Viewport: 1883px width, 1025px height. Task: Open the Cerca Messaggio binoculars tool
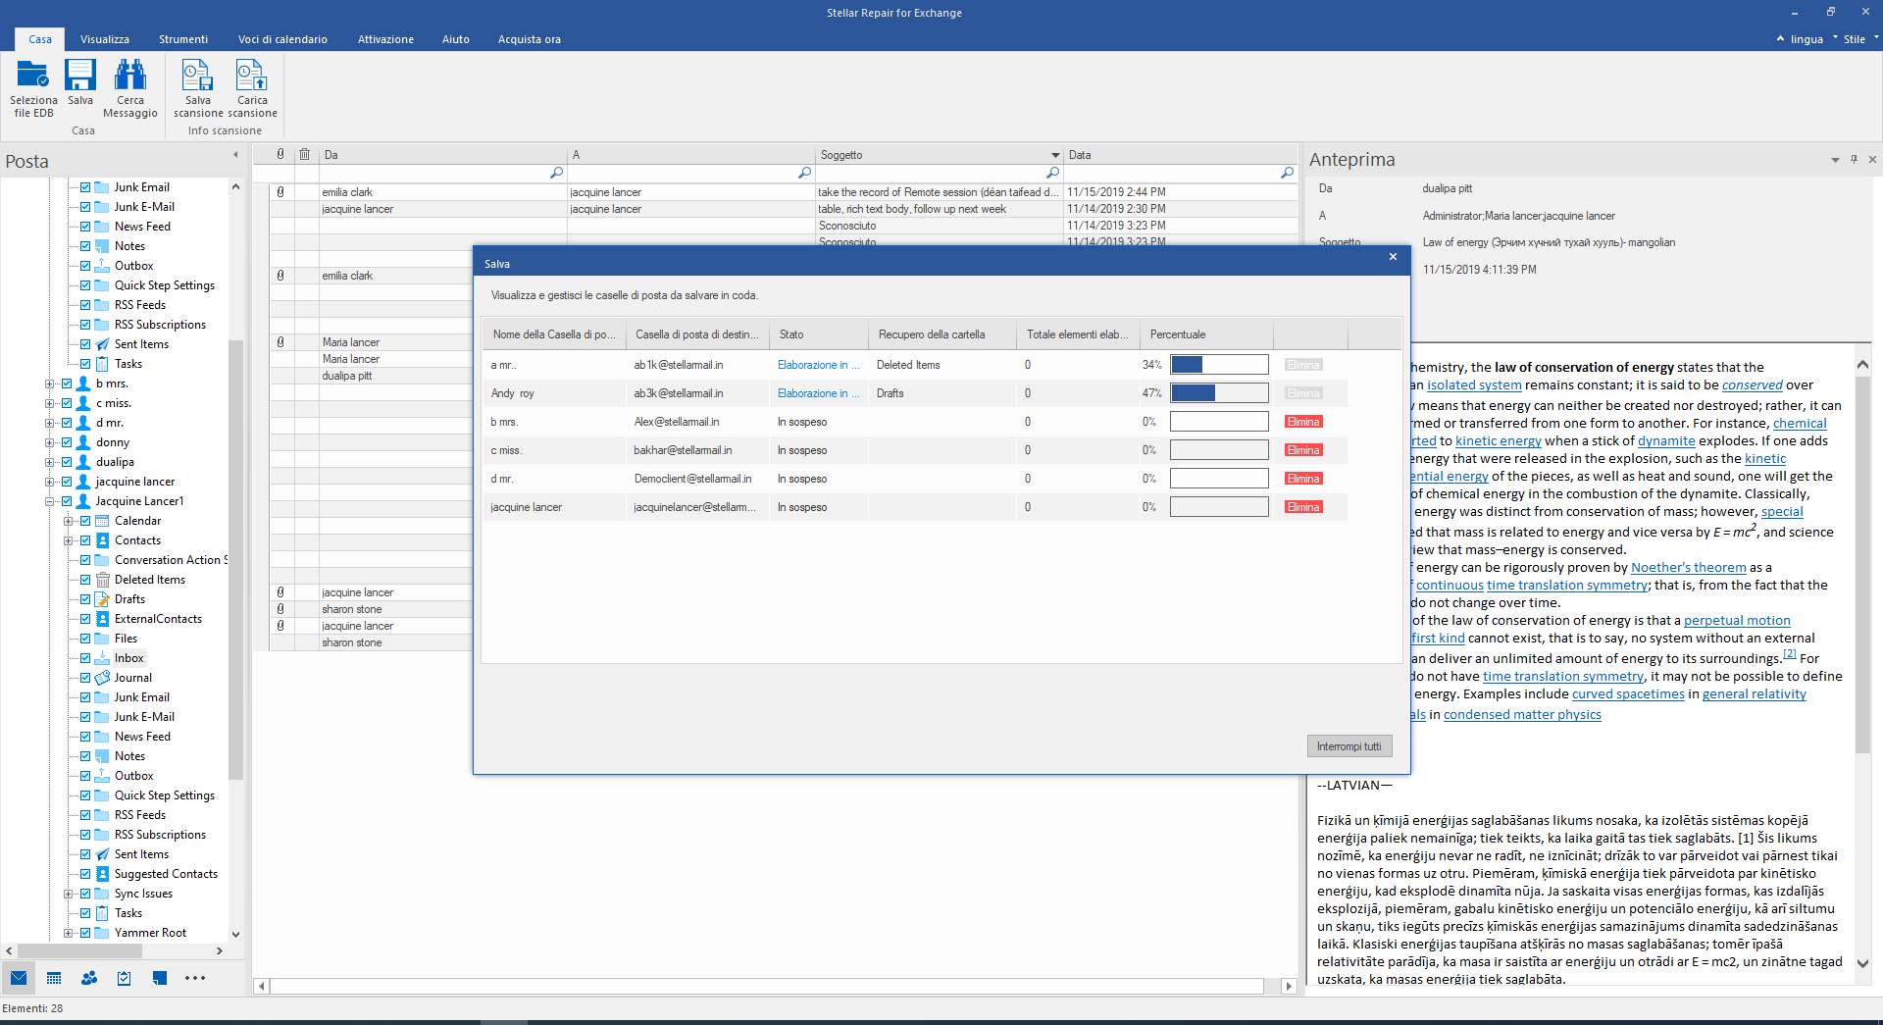(130, 75)
